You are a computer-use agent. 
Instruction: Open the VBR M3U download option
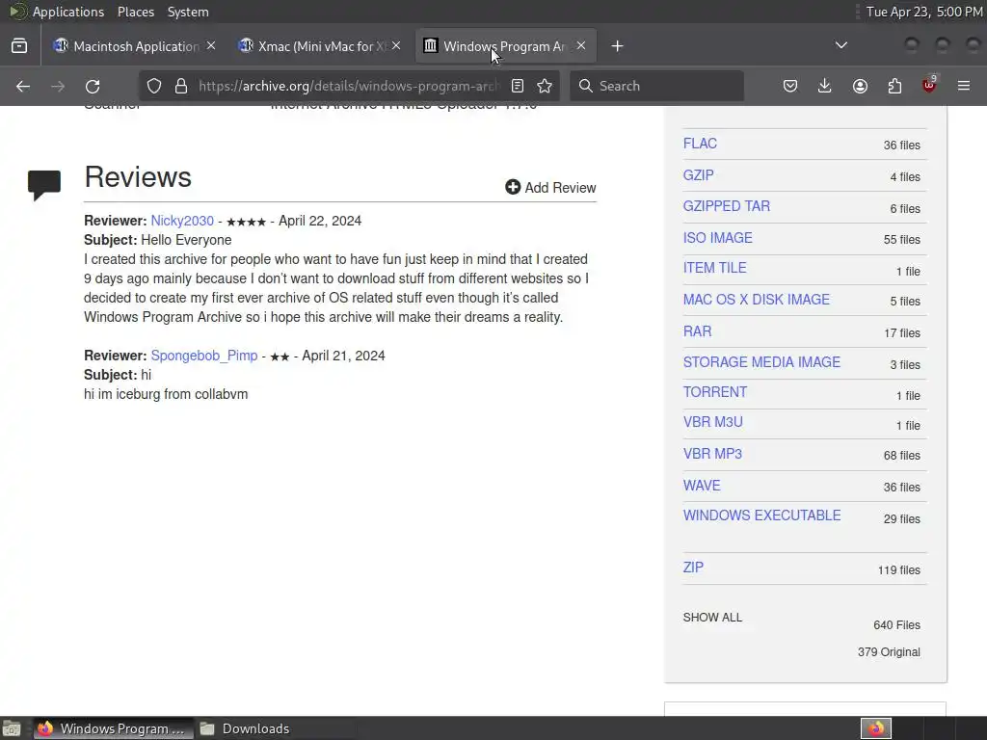[712, 422]
